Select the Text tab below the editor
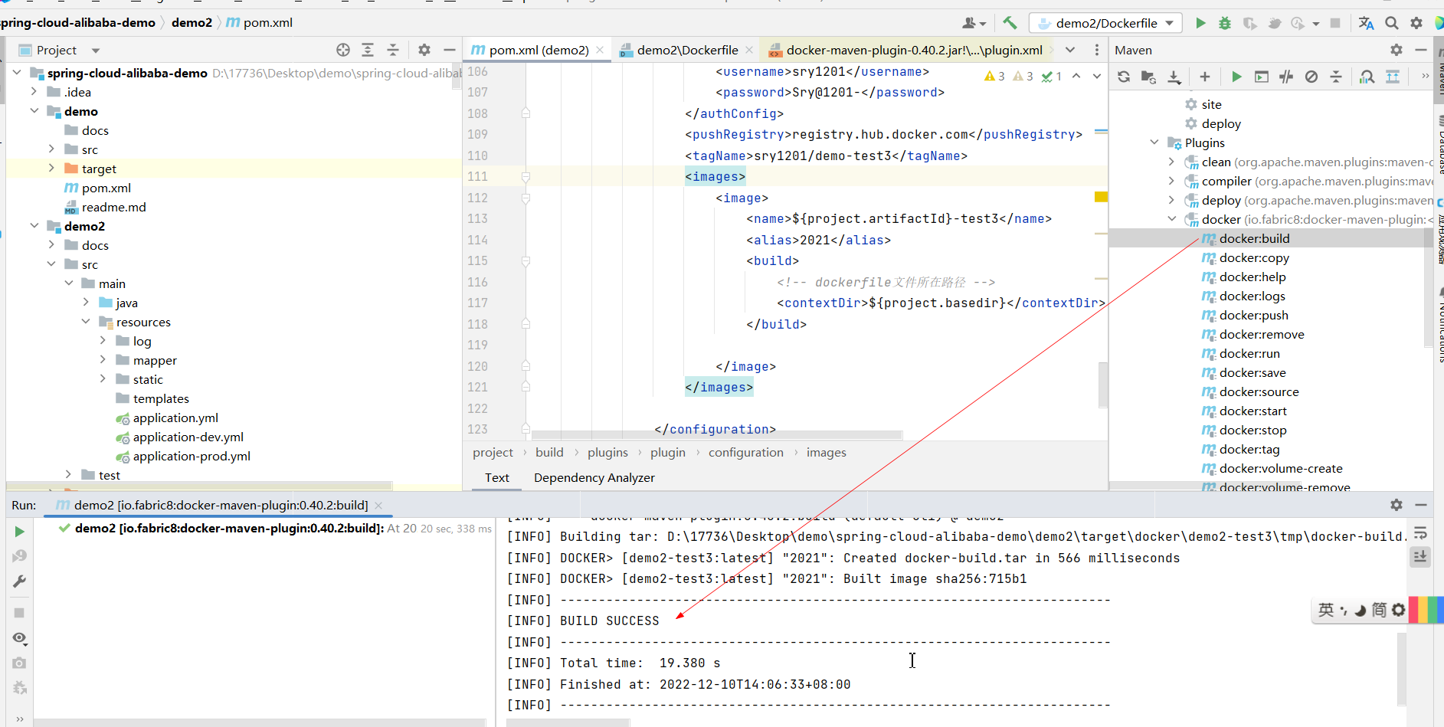This screenshot has width=1444, height=727. pyautogui.click(x=496, y=478)
